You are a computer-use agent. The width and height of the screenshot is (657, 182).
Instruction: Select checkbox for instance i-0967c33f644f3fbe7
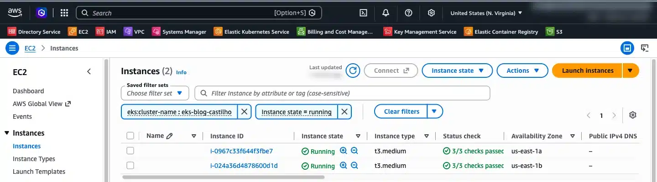tap(130, 151)
